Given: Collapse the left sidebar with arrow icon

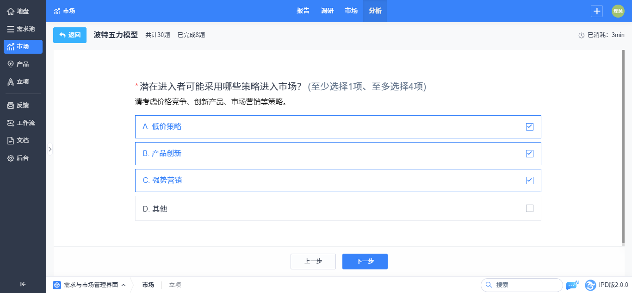Looking at the screenshot, I should (23, 284).
